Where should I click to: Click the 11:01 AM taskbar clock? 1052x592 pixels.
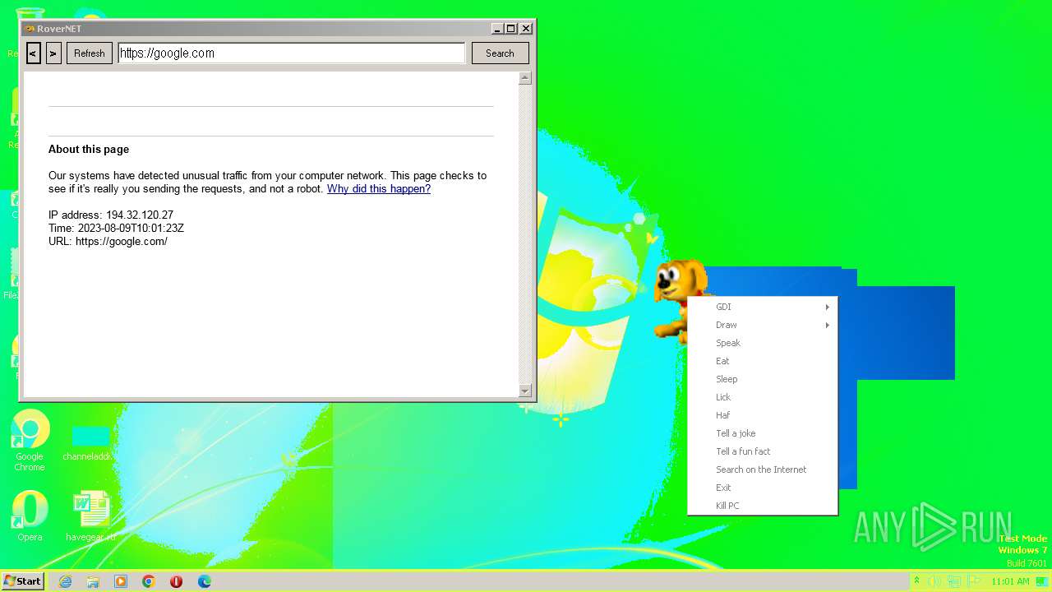point(1010,581)
